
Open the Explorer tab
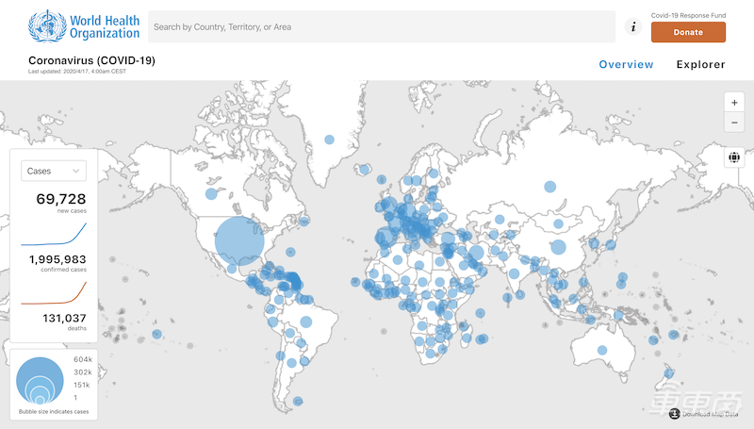(x=700, y=65)
